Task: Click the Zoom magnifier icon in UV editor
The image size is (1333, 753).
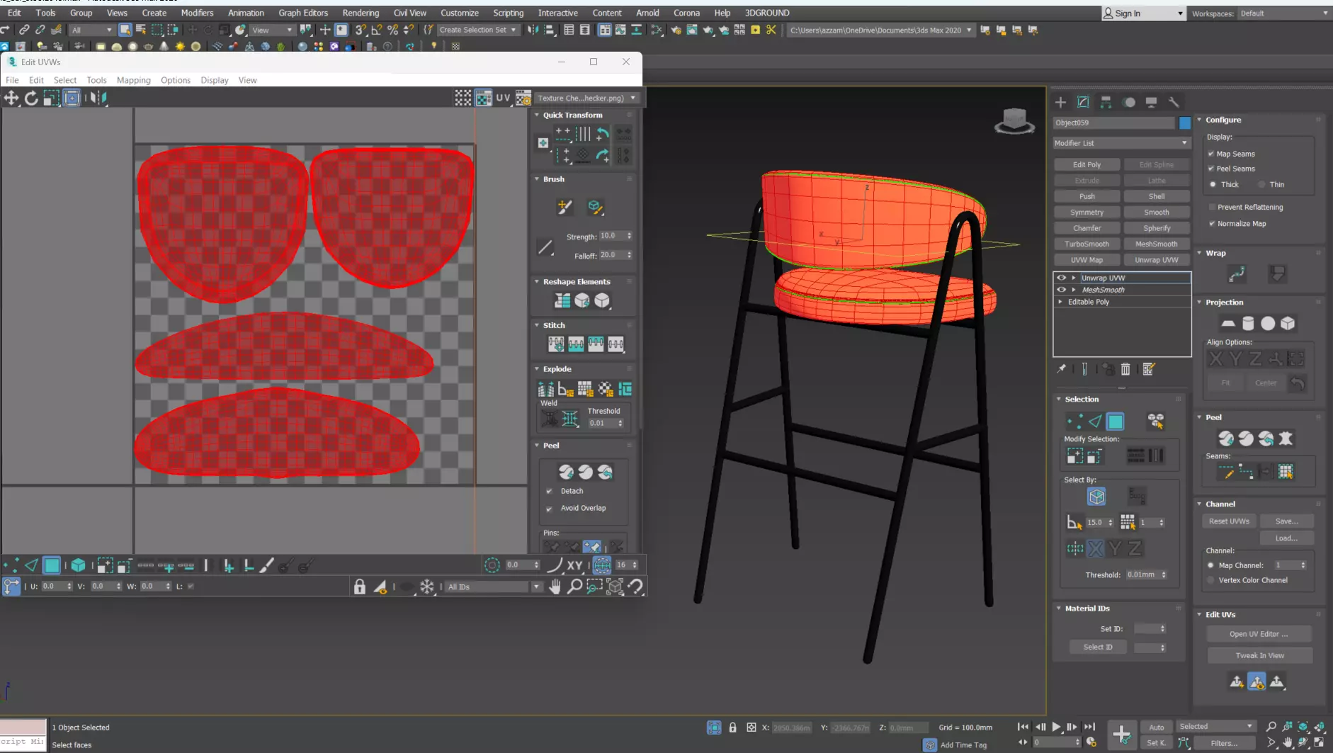Action: tap(575, 587)
